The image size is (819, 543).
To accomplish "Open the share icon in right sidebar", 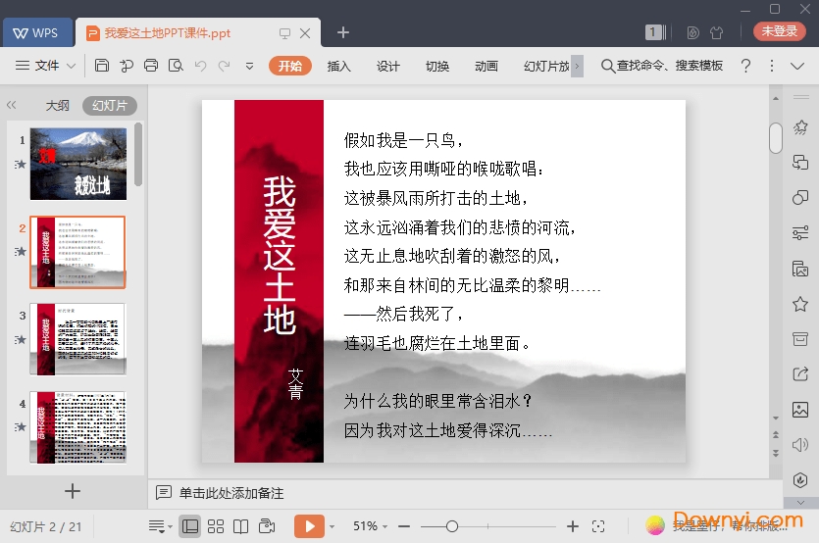I will (800, 373).
